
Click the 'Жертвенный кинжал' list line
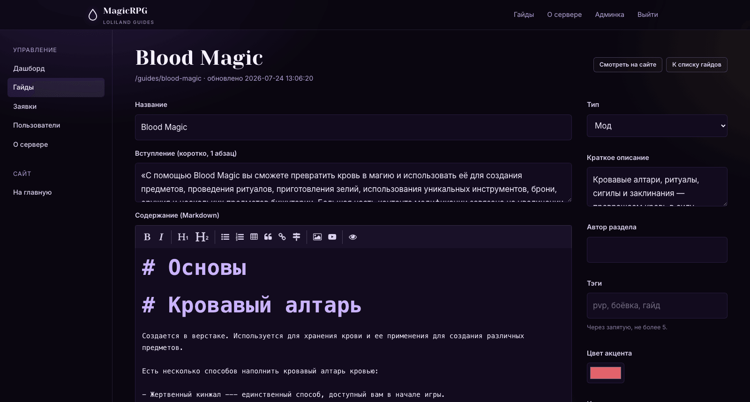(x=293, y=394)
